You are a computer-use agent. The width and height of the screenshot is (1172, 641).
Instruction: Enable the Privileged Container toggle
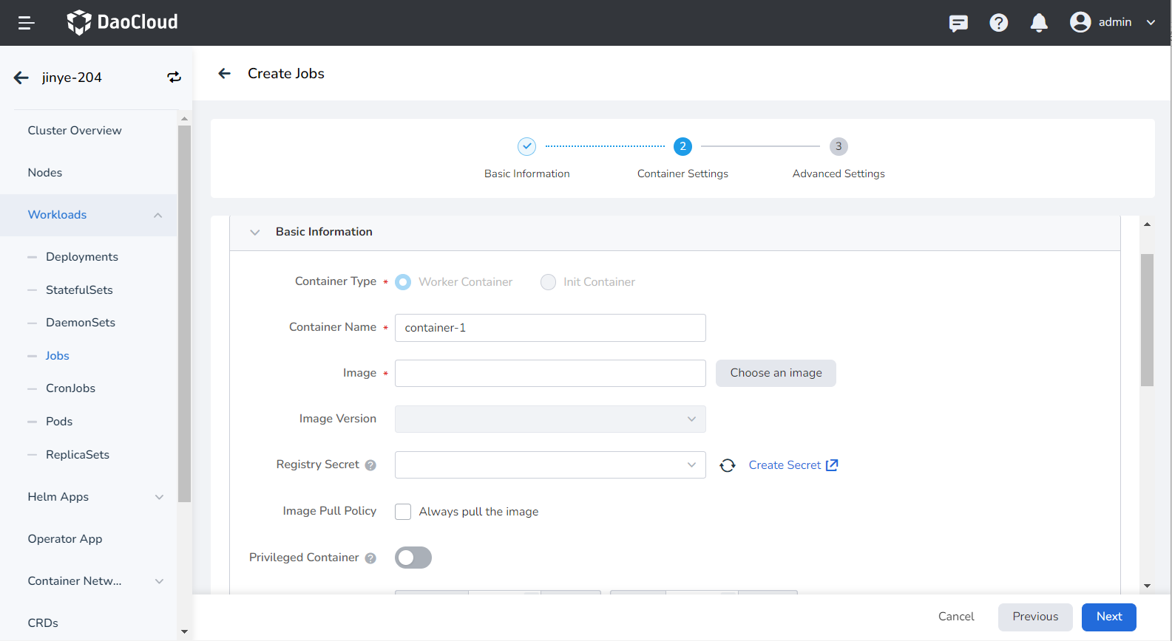[x=413, y=558]
